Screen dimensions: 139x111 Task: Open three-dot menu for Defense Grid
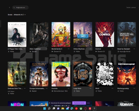25,89
